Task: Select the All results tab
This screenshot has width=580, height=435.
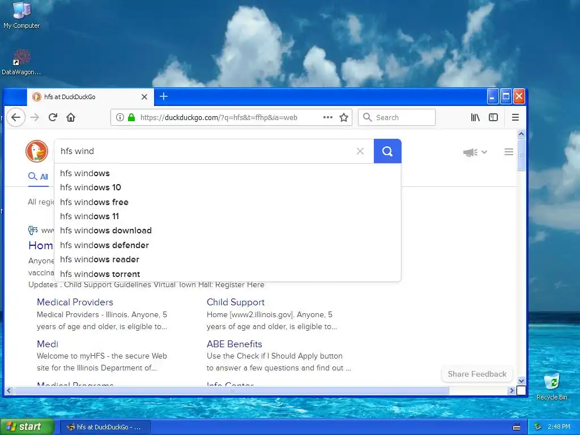Action: point(39,177)
